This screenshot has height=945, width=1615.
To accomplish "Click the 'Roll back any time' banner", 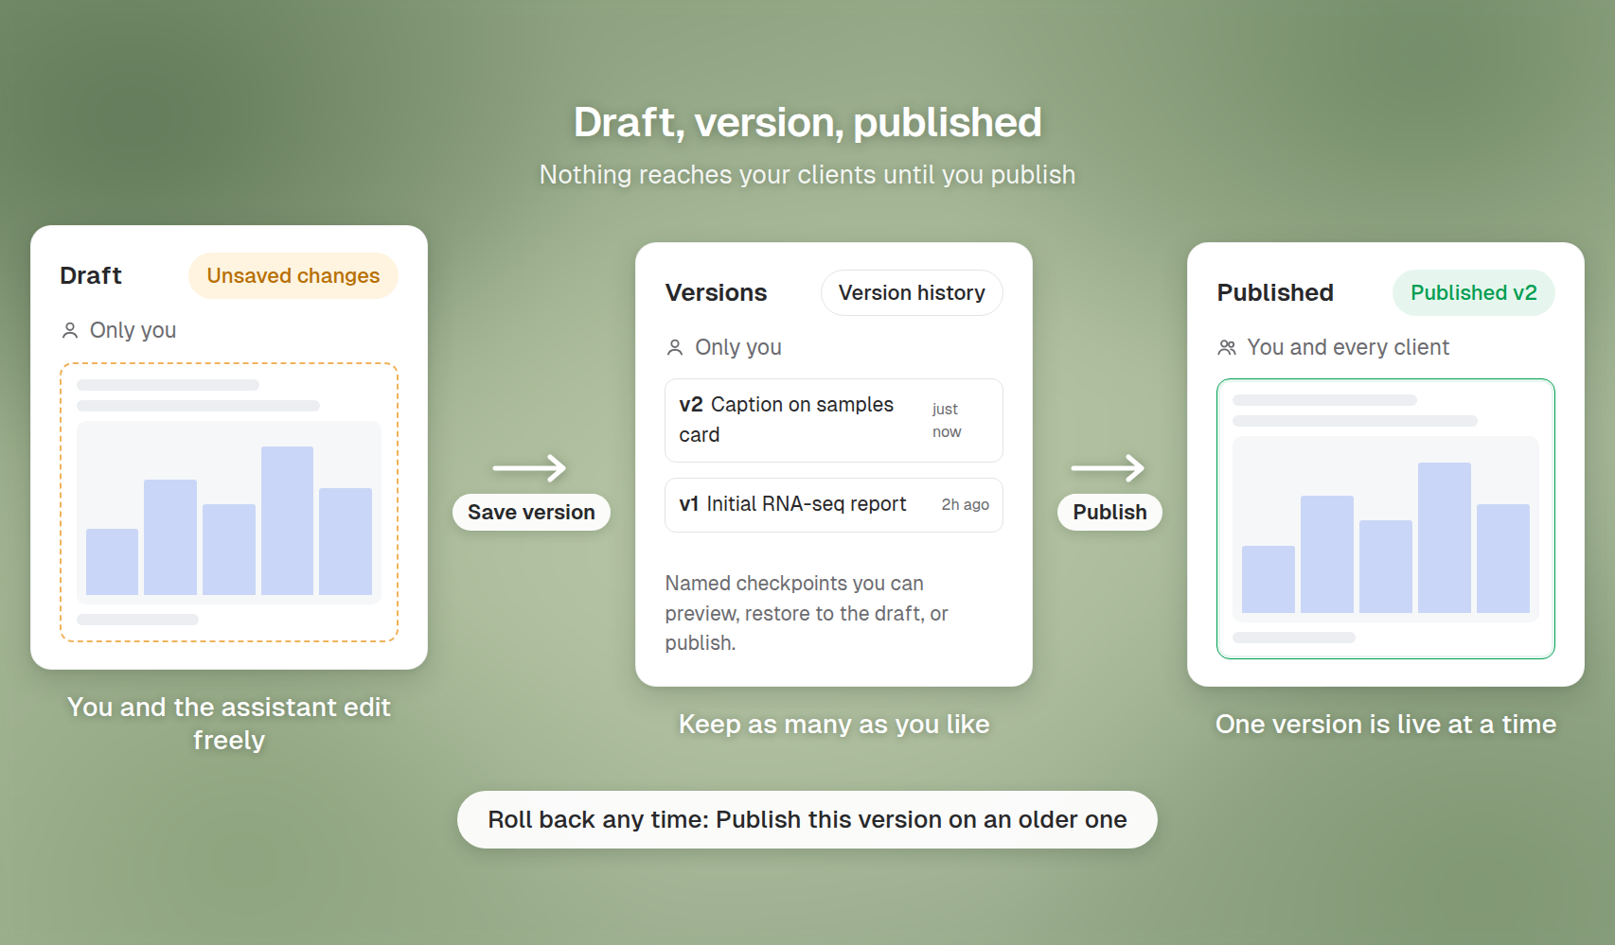I will 807,819.
